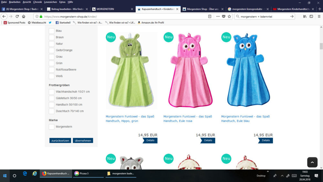
Task: Switch to the MORGENSTERN tab
Action: 112,9
